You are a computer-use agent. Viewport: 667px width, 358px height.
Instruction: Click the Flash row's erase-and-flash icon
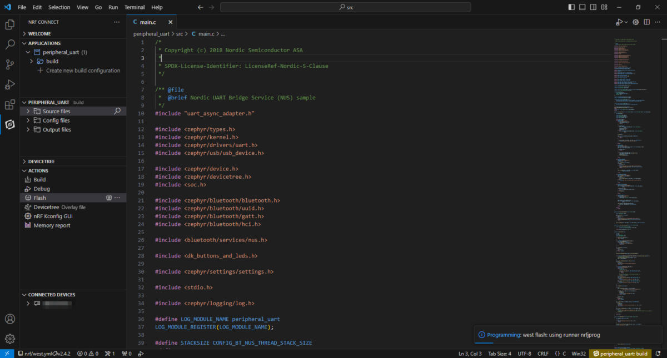coord(109,198)
